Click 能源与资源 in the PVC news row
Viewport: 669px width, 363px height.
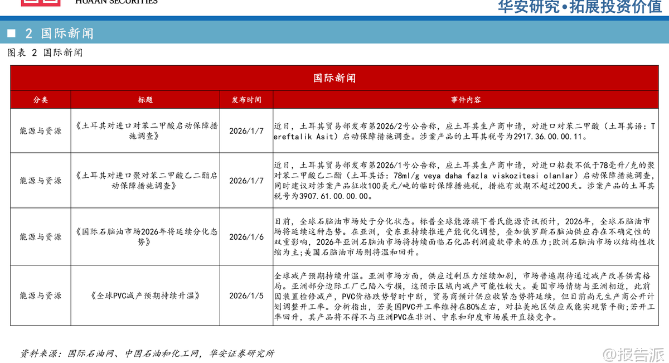(41, 296)
